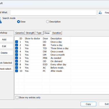Click the Exit button
The image size is (109, 109).
[104, 104]
